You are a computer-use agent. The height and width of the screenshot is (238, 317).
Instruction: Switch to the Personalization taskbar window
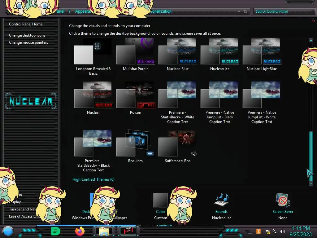(128, 231)
